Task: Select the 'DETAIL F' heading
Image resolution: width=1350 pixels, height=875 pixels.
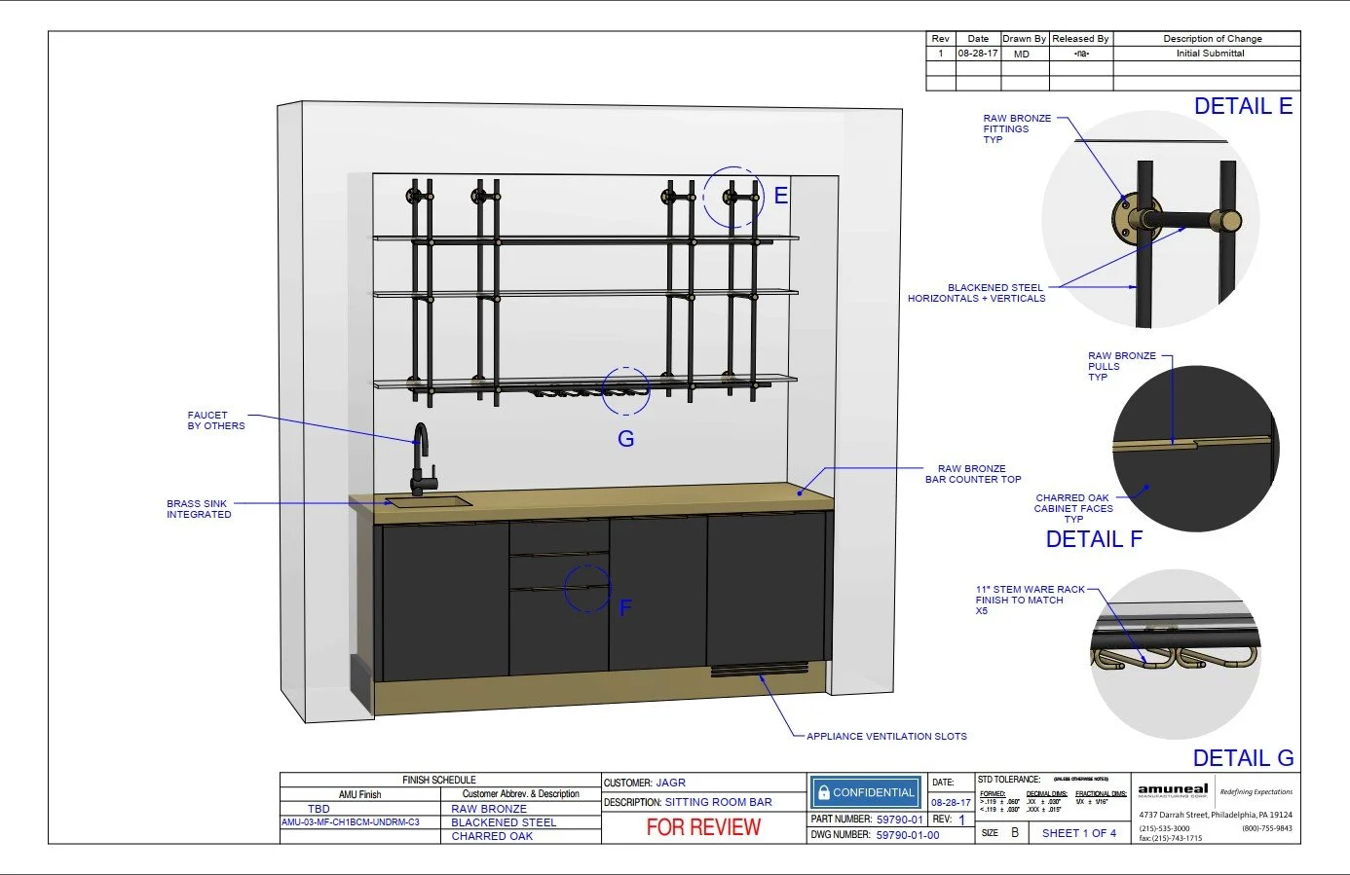Action: (1094, 539)
